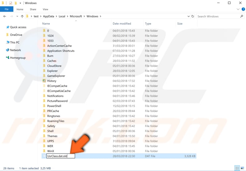Viewport: 246px width, 171px height.
Task: Select the 'Explorer' folder name
Action: pos(52,71)
